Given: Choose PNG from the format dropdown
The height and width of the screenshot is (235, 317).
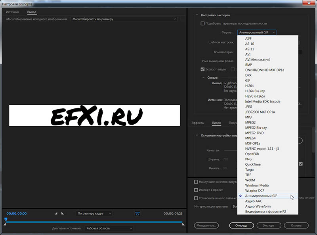Looking at the screenshot, I should point(268,159).
